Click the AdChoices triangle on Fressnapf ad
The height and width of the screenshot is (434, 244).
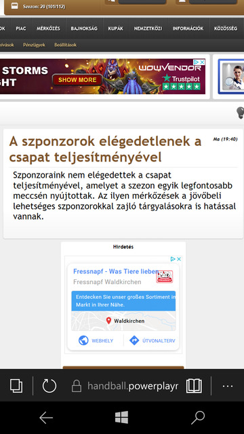[x=173, y=259]
